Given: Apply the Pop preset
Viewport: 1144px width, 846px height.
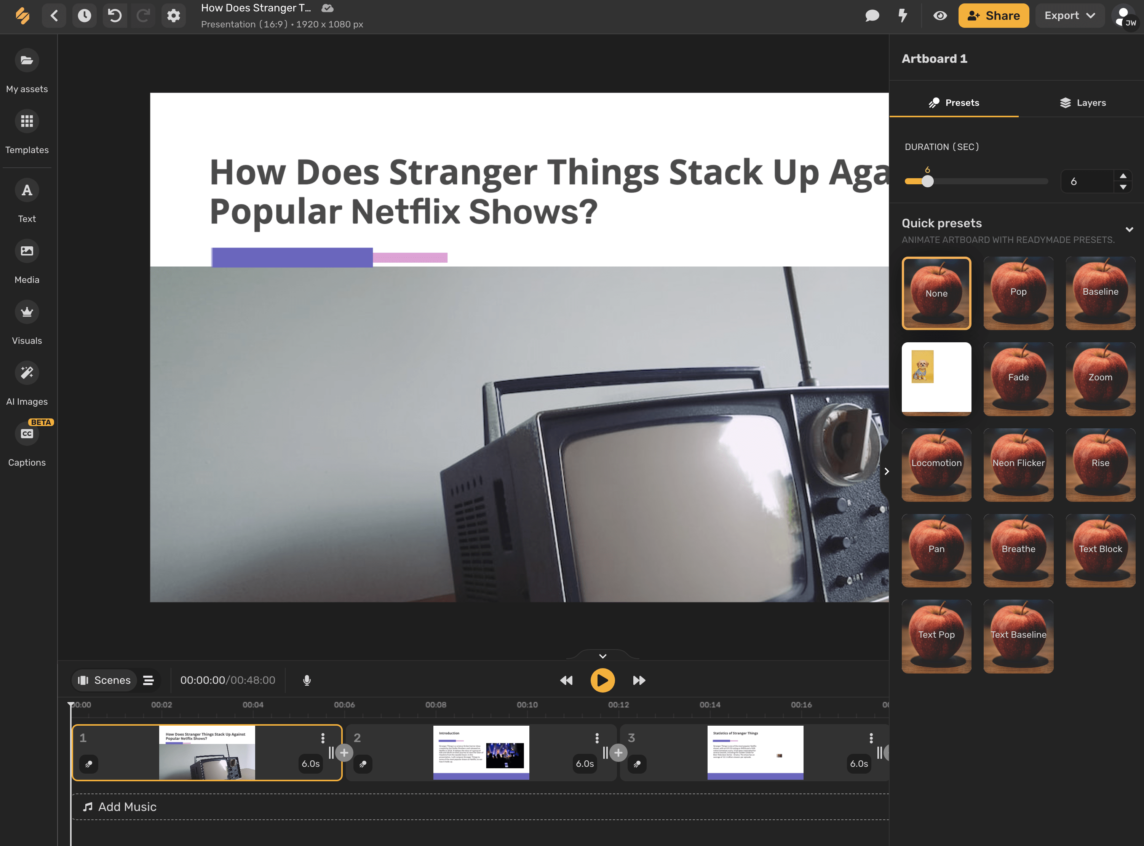Looking at the screenshot, I should pos(1018,294).
